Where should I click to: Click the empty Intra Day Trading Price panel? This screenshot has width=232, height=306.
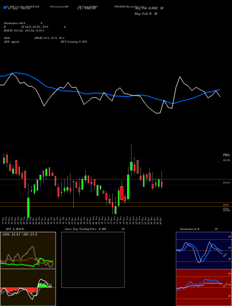93,260
